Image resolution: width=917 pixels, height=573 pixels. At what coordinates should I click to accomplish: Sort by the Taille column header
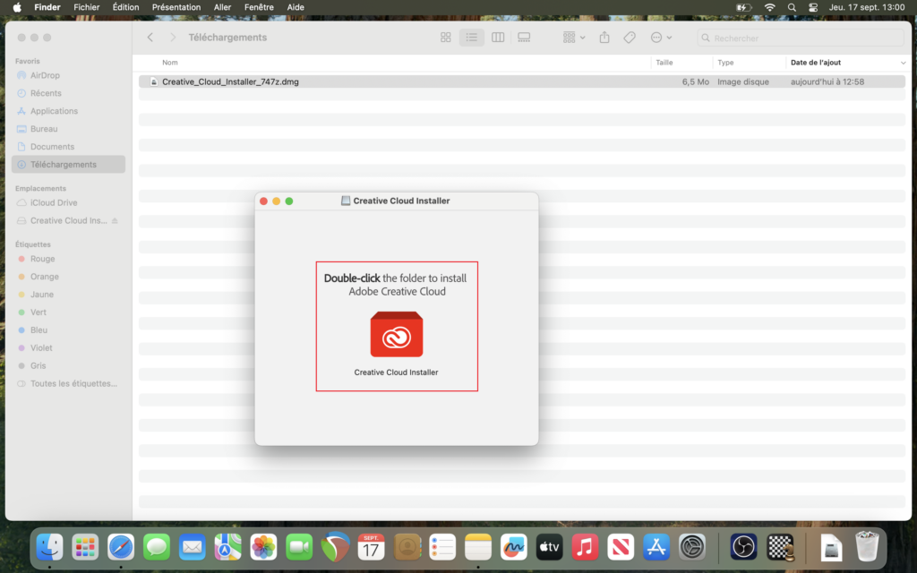pos(664,63)
